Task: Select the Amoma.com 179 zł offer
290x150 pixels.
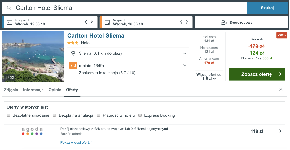Action: pos(209,60)
